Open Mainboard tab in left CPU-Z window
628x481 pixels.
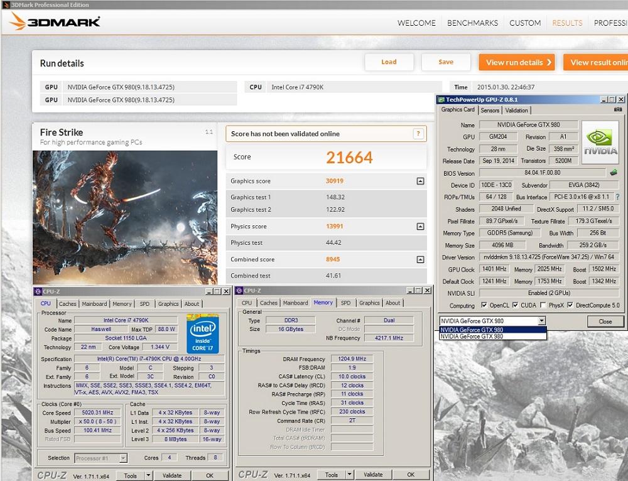point(95,304)
